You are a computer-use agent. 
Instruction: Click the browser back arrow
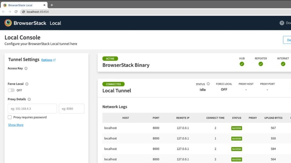[x=4, y=12]
